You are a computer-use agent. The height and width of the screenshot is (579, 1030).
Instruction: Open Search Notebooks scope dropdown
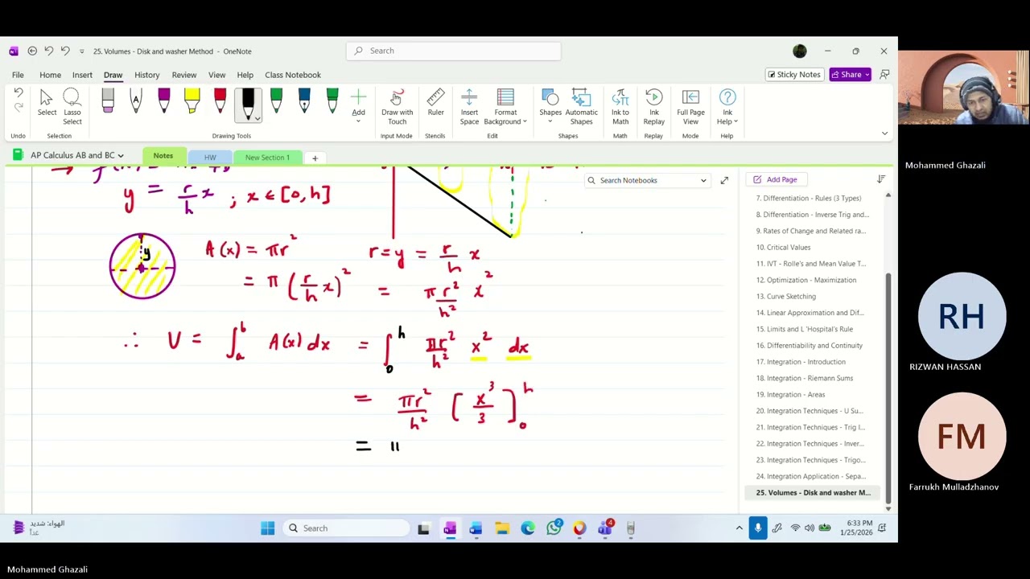(x=703, y=180)
